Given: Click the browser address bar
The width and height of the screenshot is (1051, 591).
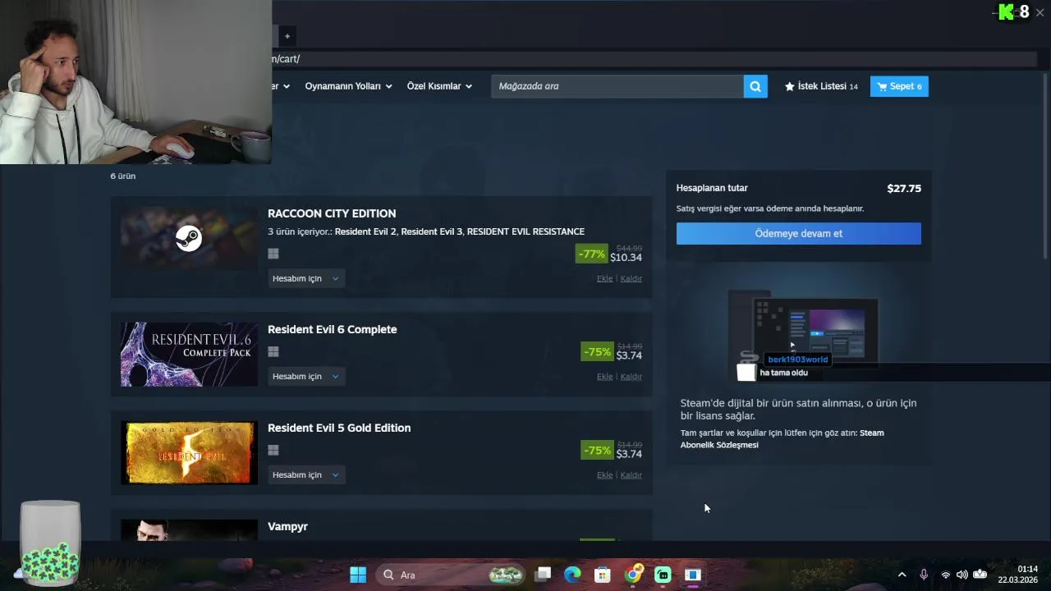Looking at the screenshot, I should click(653, 59).
